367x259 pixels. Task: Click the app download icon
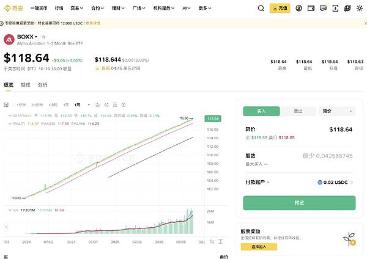click(x=335, y=9)
